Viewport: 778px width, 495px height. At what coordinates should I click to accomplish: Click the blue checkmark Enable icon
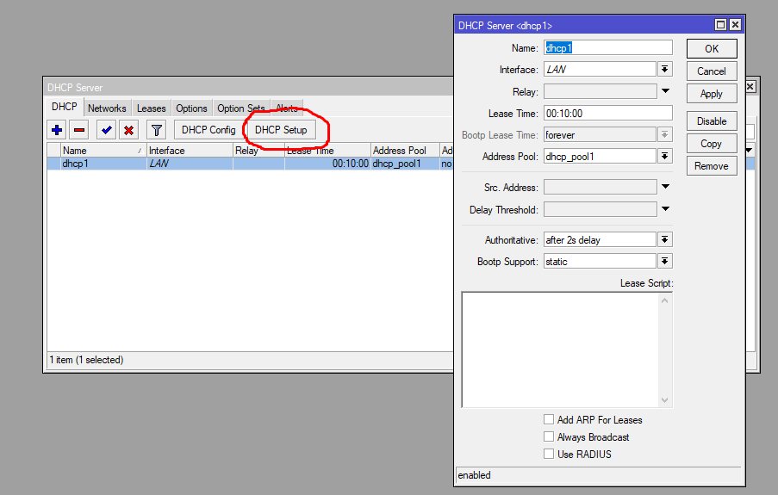coord(107,130)
